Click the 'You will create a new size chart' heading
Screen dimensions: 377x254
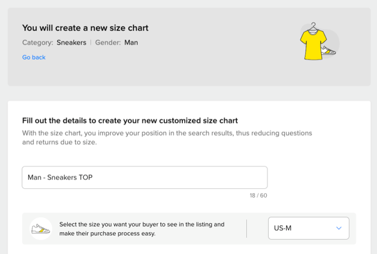[x=85, y=28]
